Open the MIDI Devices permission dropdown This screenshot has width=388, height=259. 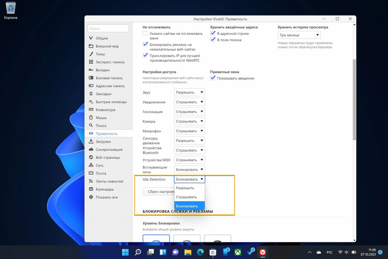(x=190, y=160)
